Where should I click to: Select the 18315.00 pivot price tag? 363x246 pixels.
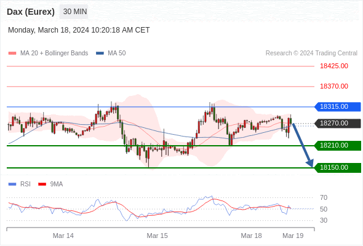(x=338, y=106)
